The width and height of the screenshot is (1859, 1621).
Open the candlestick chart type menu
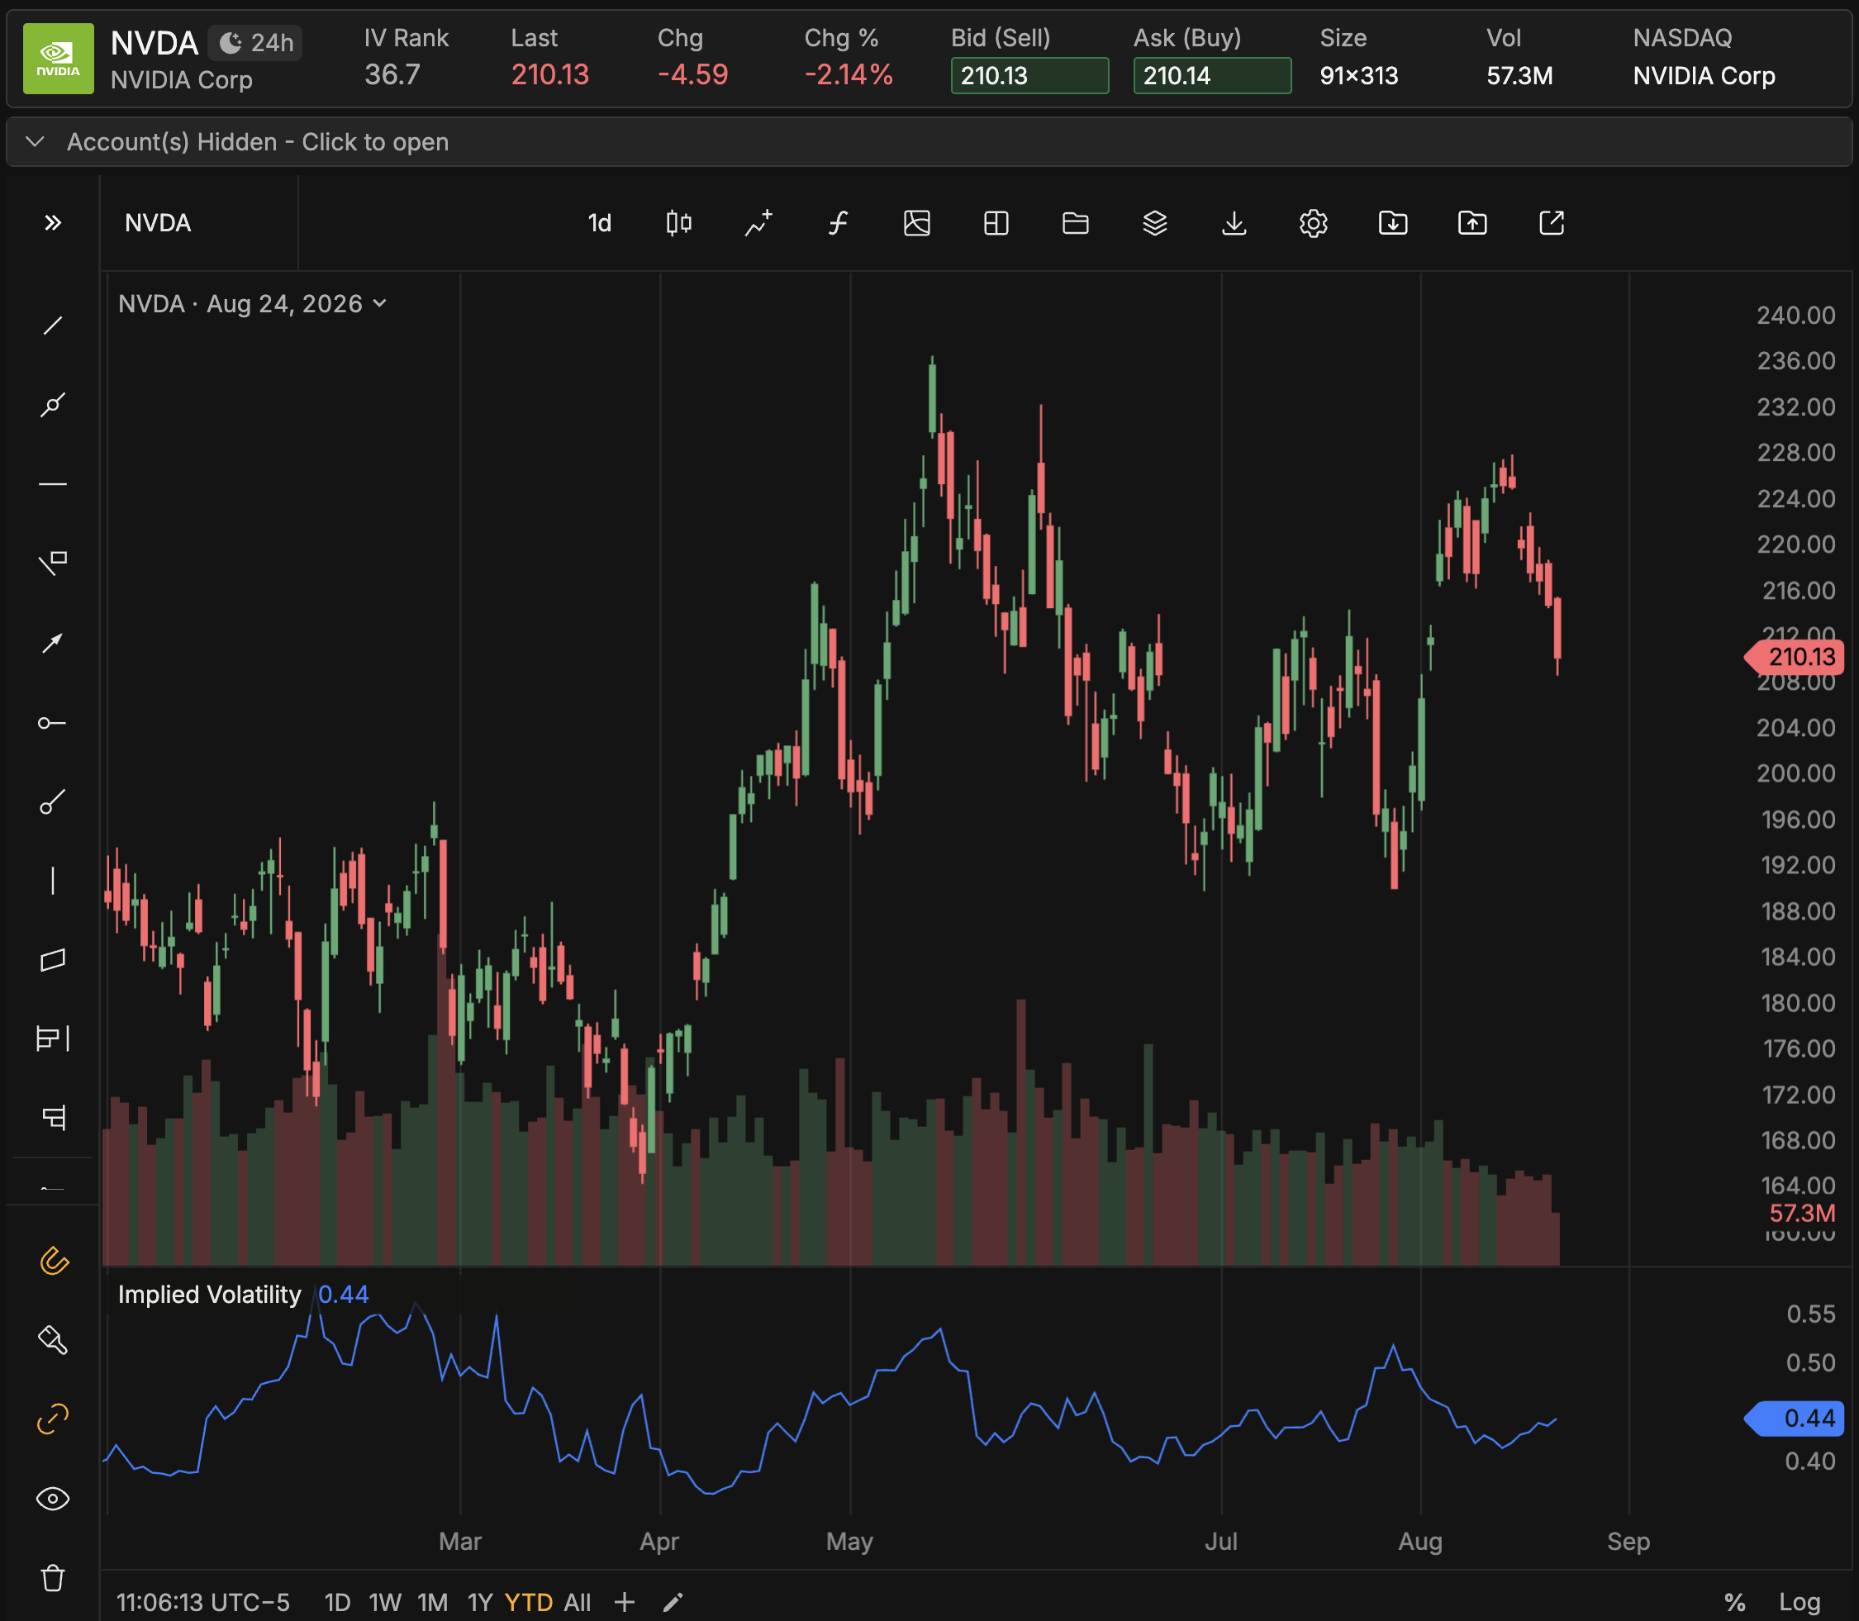pyautogui.click(x=678, y=222)
